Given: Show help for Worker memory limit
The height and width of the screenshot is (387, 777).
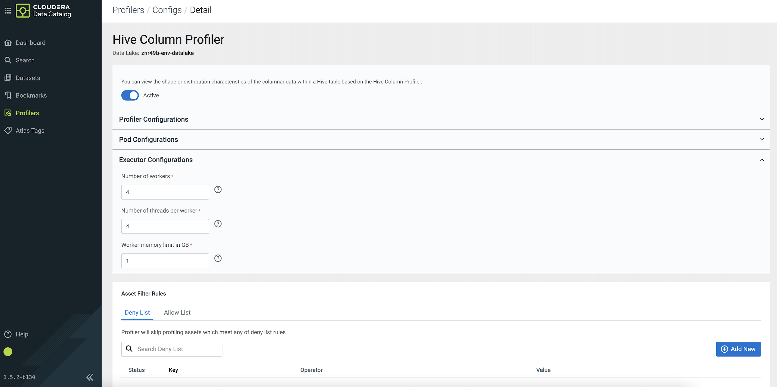Looking at the screenshot, I should pyautogui.click(x=218, y=258).
